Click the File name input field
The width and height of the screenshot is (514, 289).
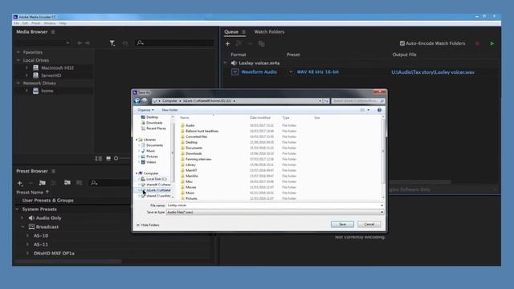coord(275,206)
